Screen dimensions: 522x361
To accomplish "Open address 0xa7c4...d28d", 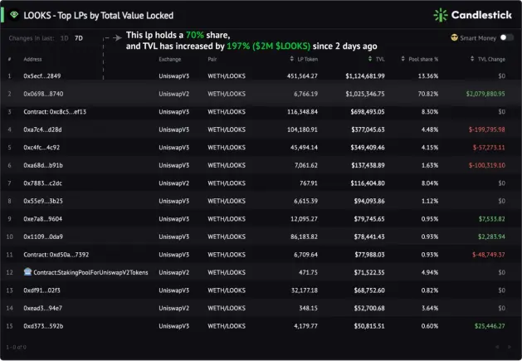I will coord(42,129).
